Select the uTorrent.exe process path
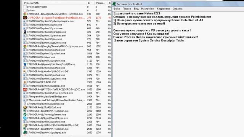The width and height of the screenshot is (244, 137). click(x=47, y=115)
